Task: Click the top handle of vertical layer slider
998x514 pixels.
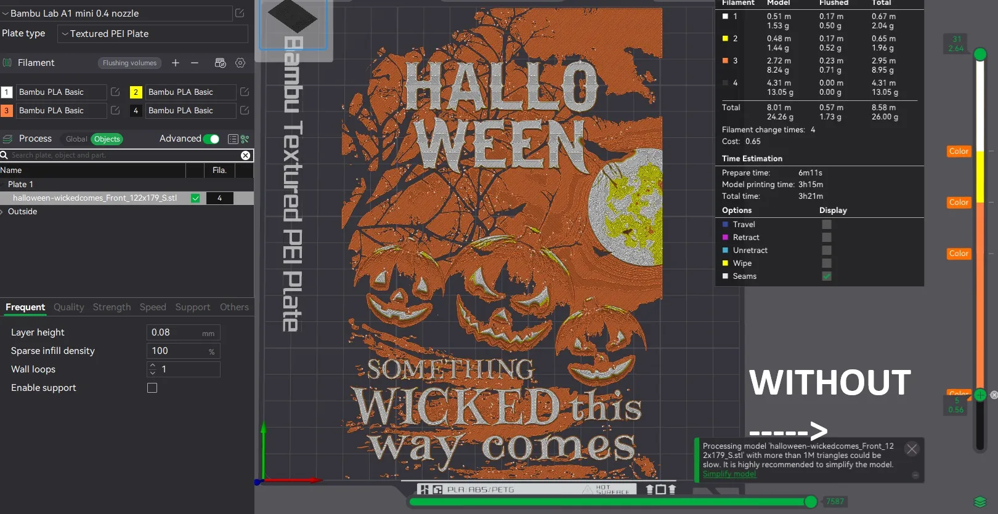Action: point(980,54)
